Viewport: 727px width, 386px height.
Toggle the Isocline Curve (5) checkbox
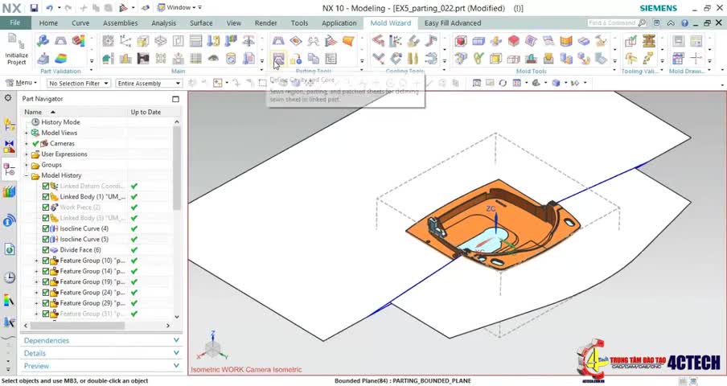click(x=45, y=239)
